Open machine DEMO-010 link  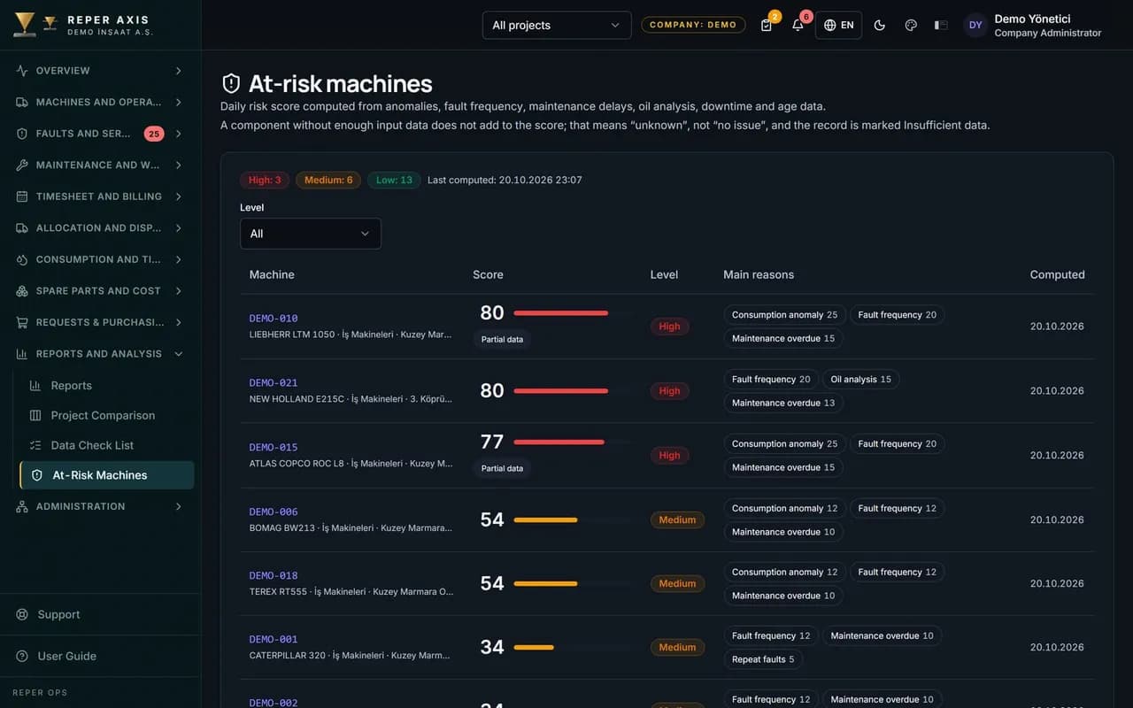pos(274,319)
